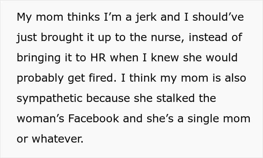Click the word "instead" after the comma
Viewport: 263px width, 158px height.
click(208, 37)
